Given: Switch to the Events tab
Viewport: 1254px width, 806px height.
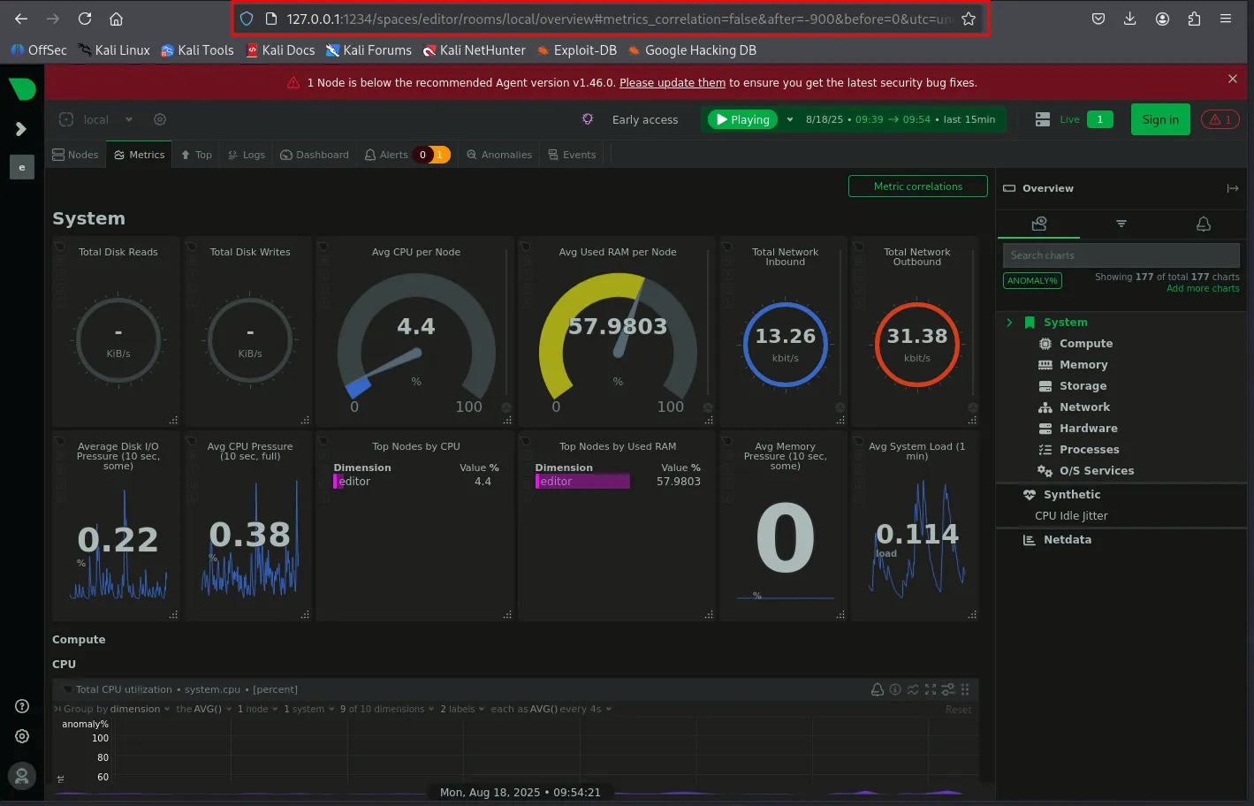Looking at the screenshot, I should point(572,155).
